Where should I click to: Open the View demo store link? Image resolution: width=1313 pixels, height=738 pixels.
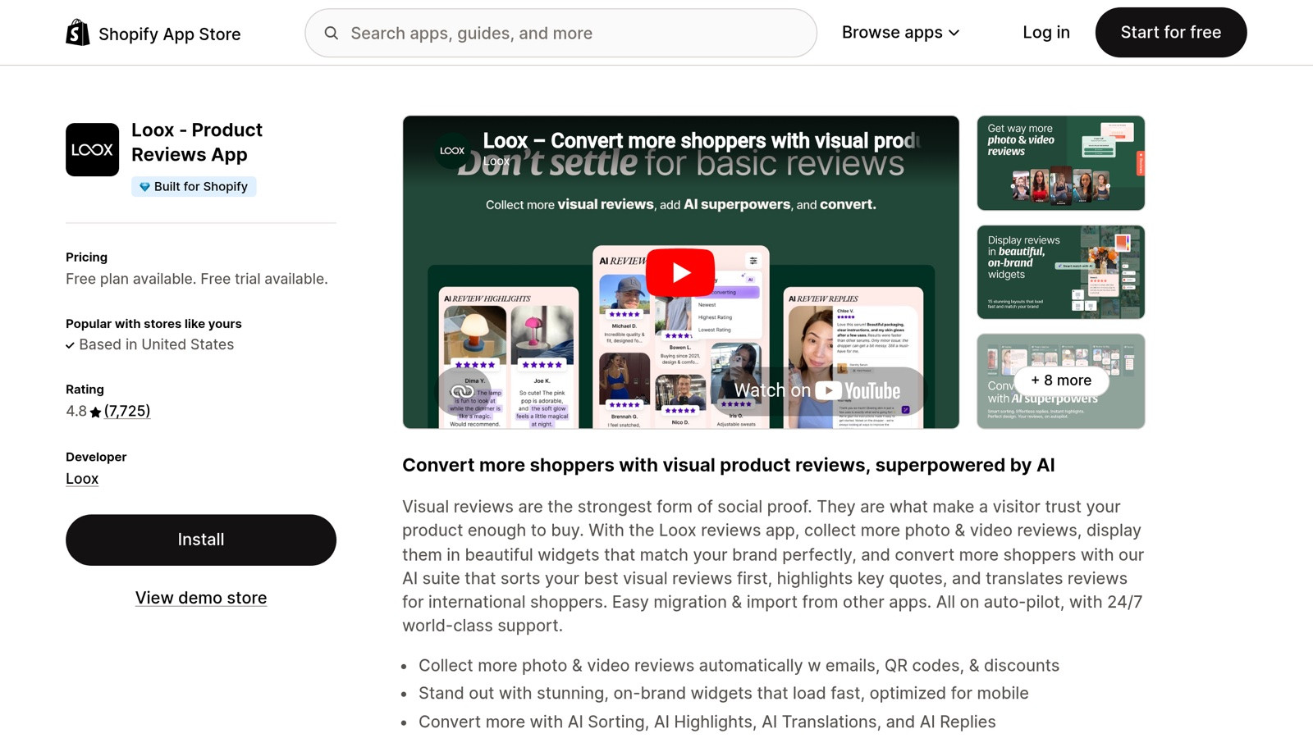click(201, 598)
